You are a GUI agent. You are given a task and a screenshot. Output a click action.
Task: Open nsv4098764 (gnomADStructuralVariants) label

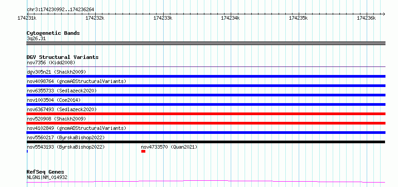(x=76, y=81)
